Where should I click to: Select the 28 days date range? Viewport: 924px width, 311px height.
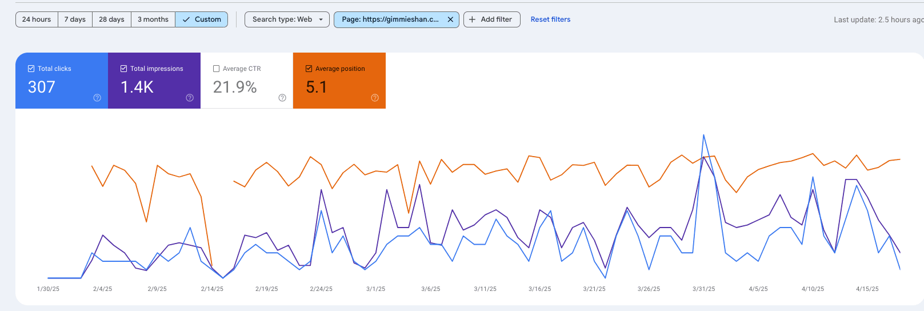pos(111,19)
